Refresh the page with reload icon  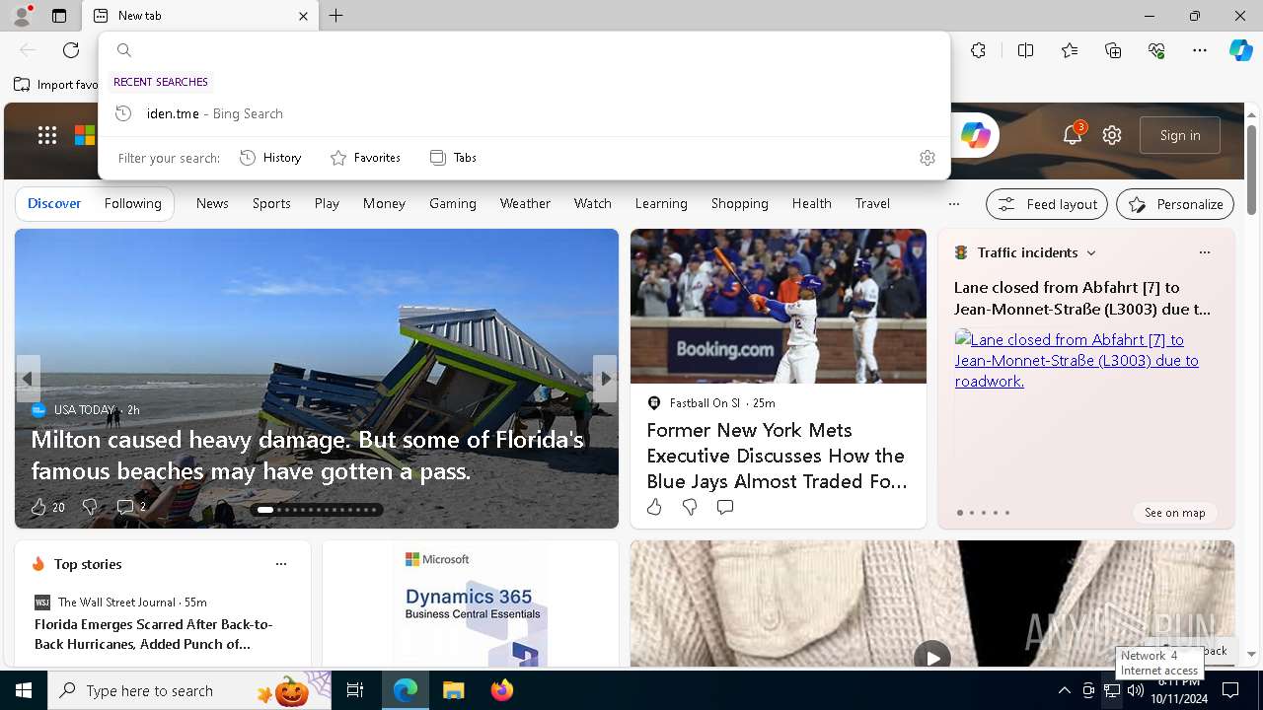pos(71,50)
